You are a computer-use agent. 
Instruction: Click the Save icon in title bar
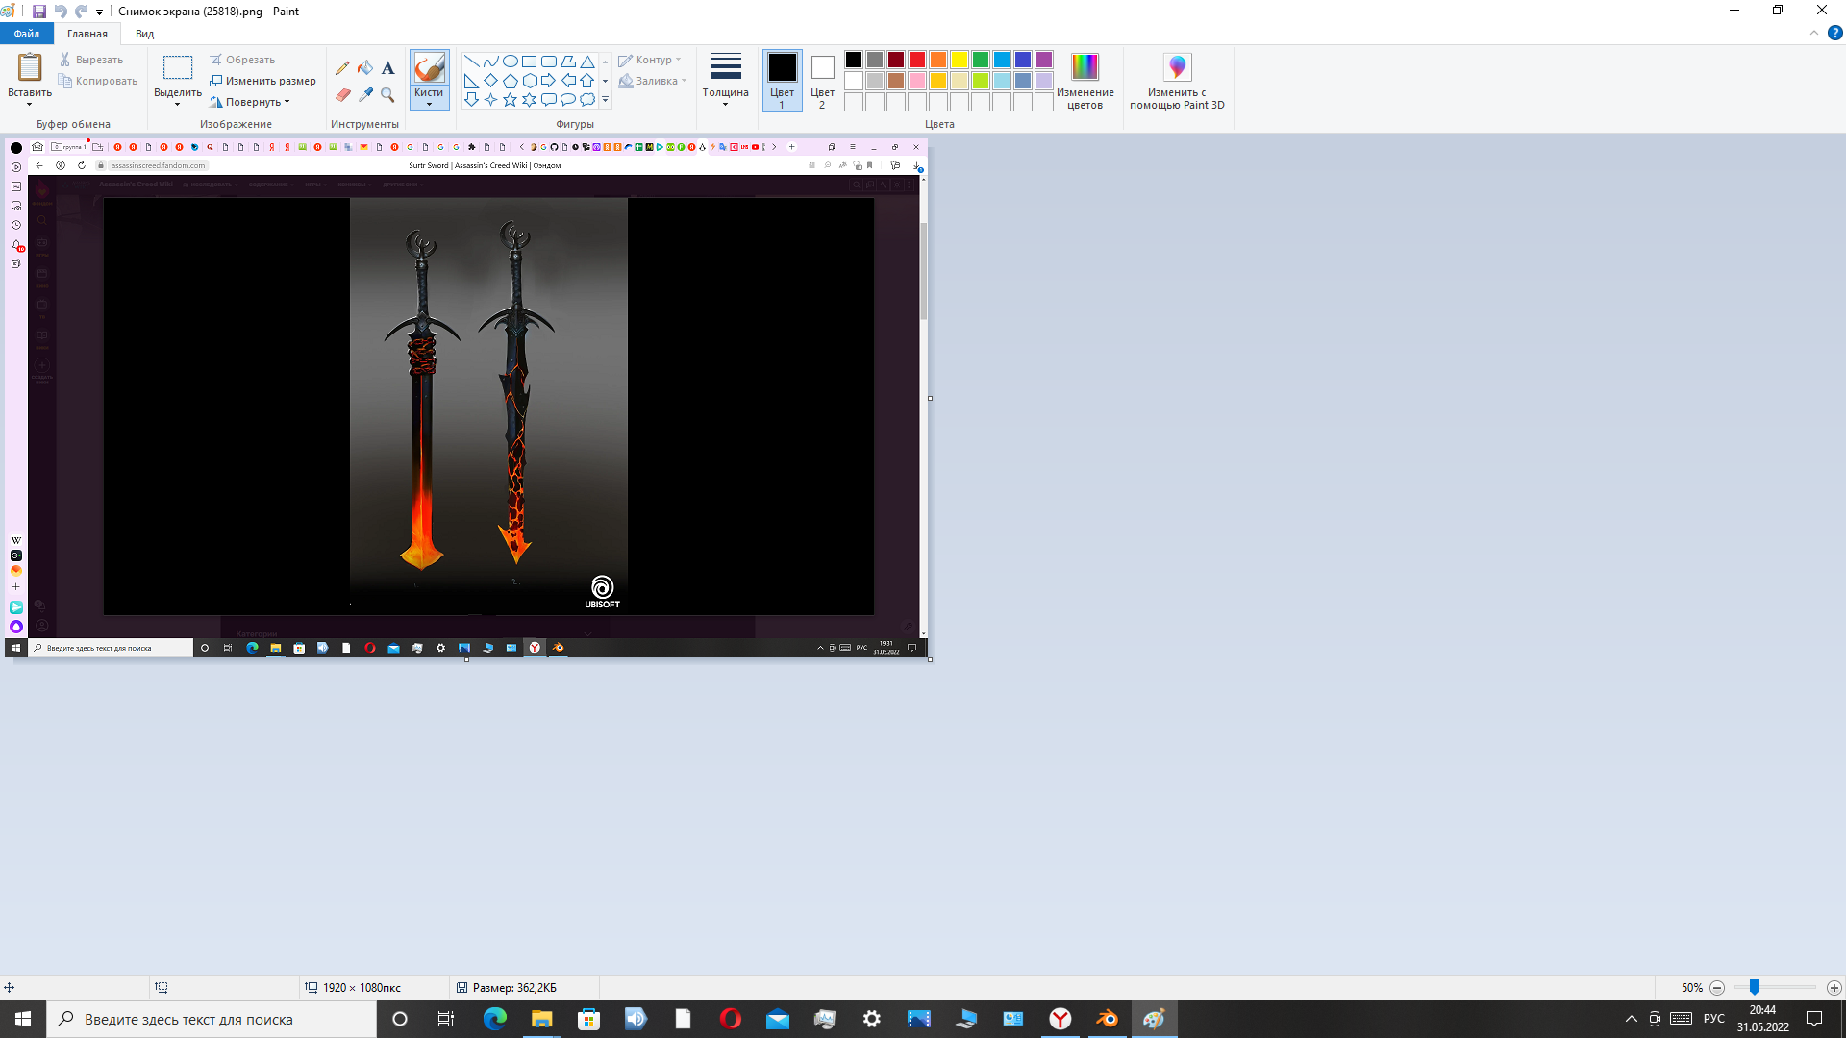point(39,12)
